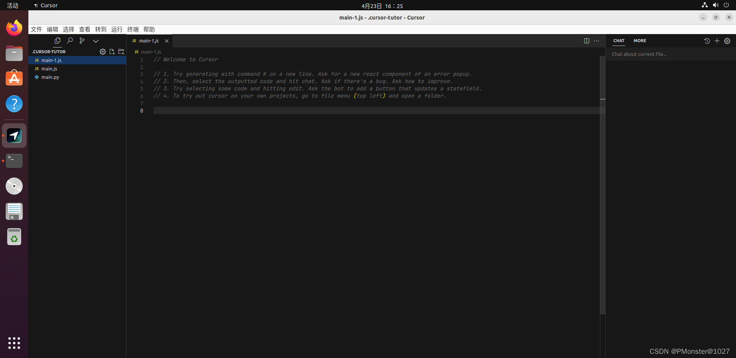736x358 pixels.
Task: Open the editor more-actions ellipsis menu
Action: 596,41
